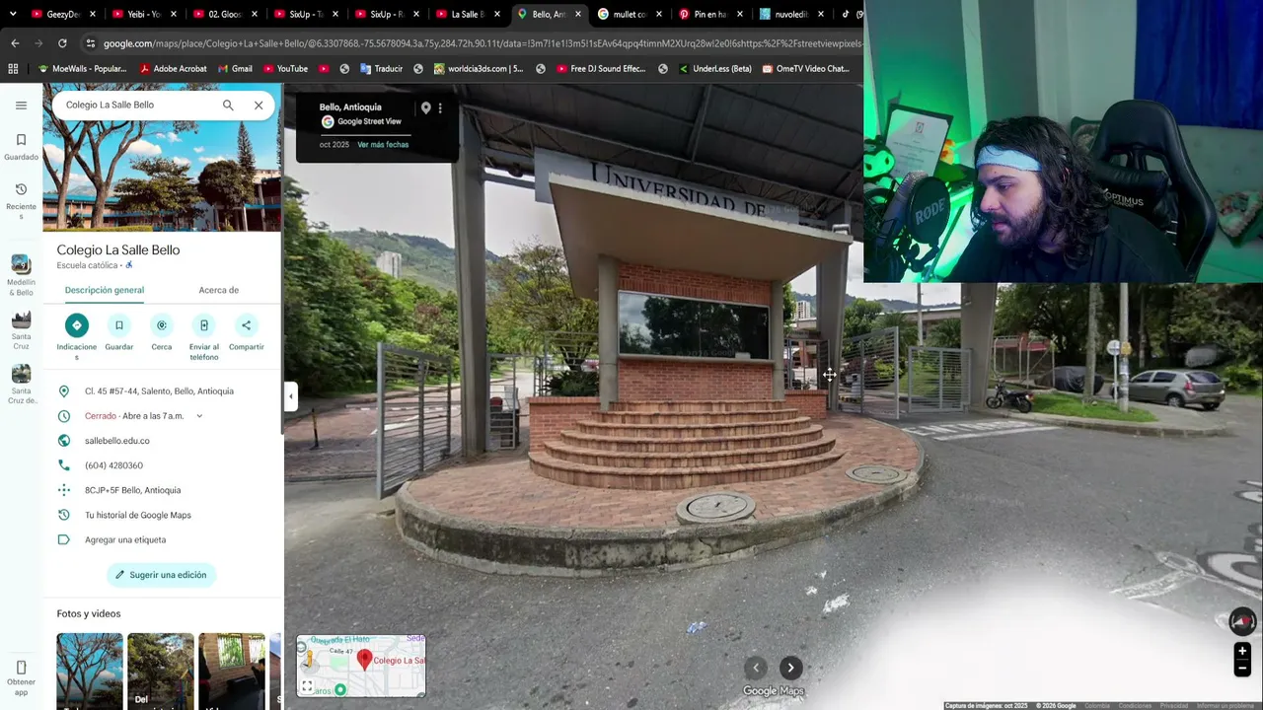
Task: Open the Obtener app sidebar item
Action: [21, 678]
